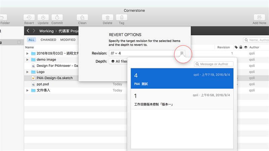Switch to the MODIFIED filter tab
269x151 pixels.
pos(68,40)
